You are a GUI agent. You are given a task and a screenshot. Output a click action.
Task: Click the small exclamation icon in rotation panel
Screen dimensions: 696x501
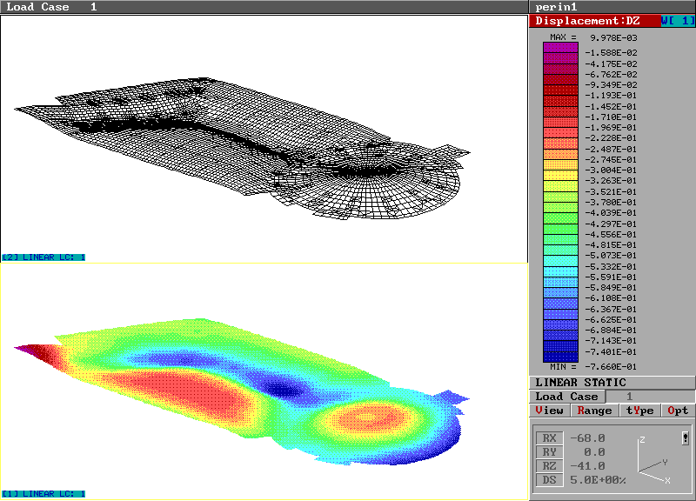click(x=686, y=438)
